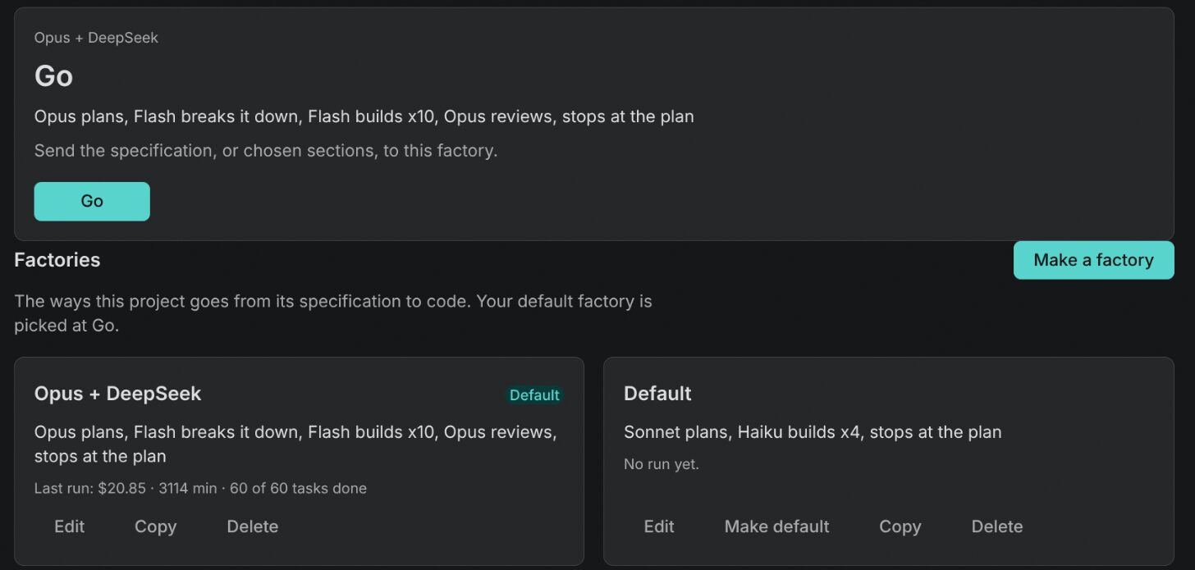Click "The ways this project goes" description

(x=333, y=312)
